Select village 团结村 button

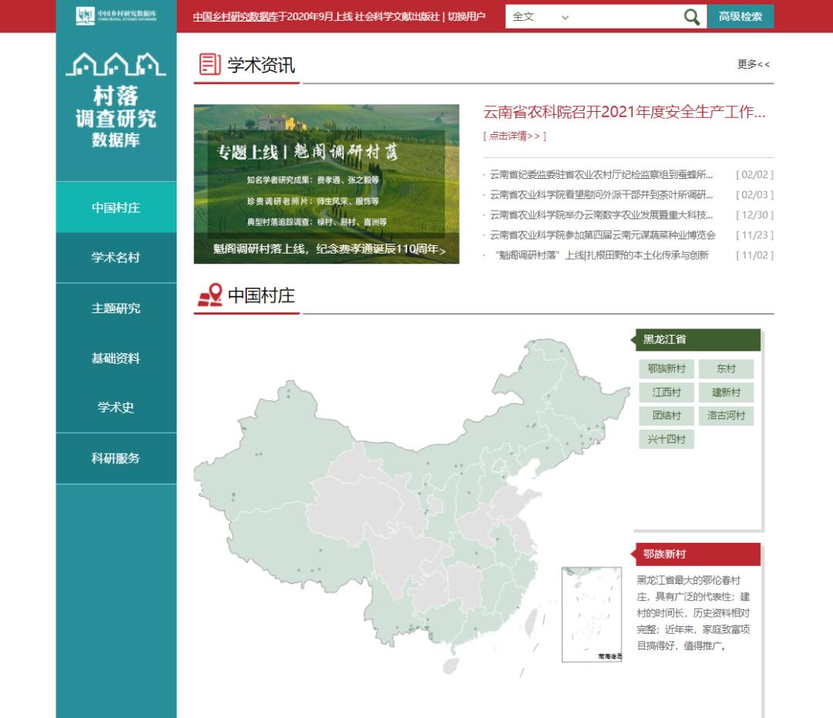[666, 415]
